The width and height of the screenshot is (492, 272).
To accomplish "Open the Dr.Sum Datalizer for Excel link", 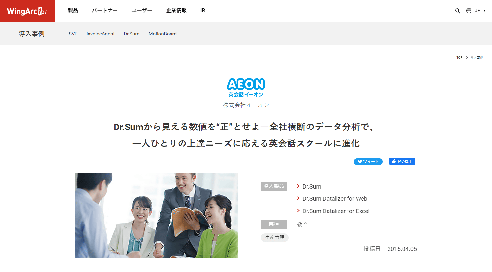I will 336,211.
